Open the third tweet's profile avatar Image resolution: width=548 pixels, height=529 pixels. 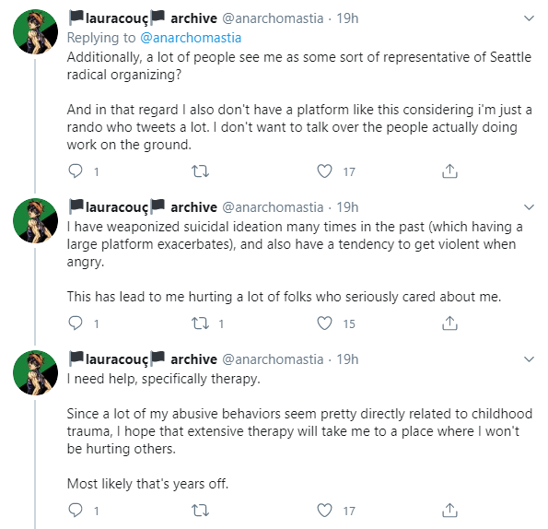click(35, 372)
